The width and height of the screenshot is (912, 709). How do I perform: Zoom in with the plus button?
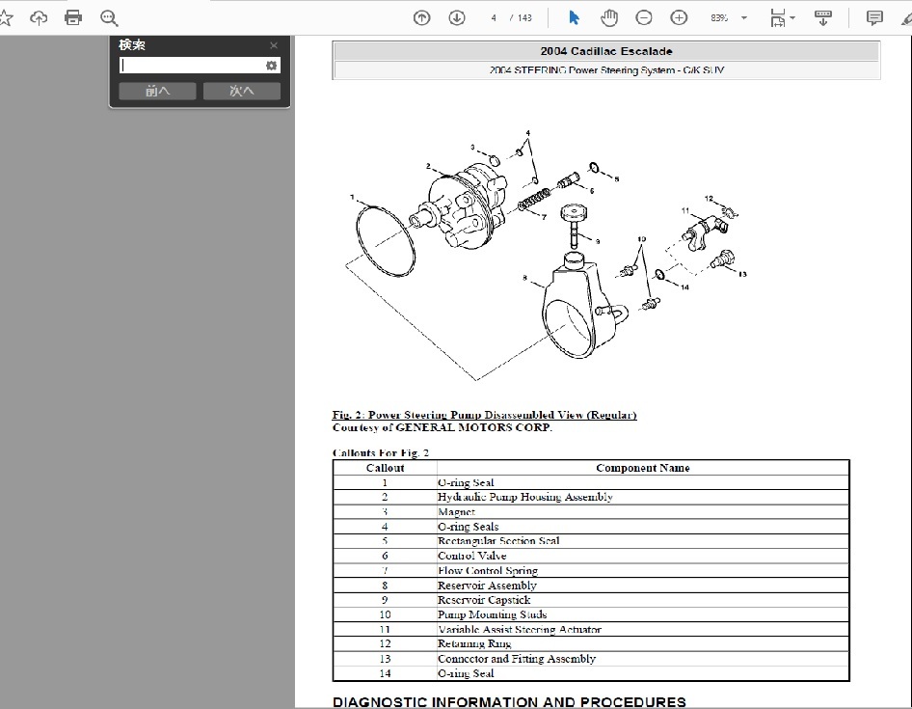point(679,18)
